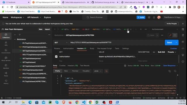The width and height of the screenshot is (187, 105).
Task: Switch to the Params tab
Action: point(57,48)
